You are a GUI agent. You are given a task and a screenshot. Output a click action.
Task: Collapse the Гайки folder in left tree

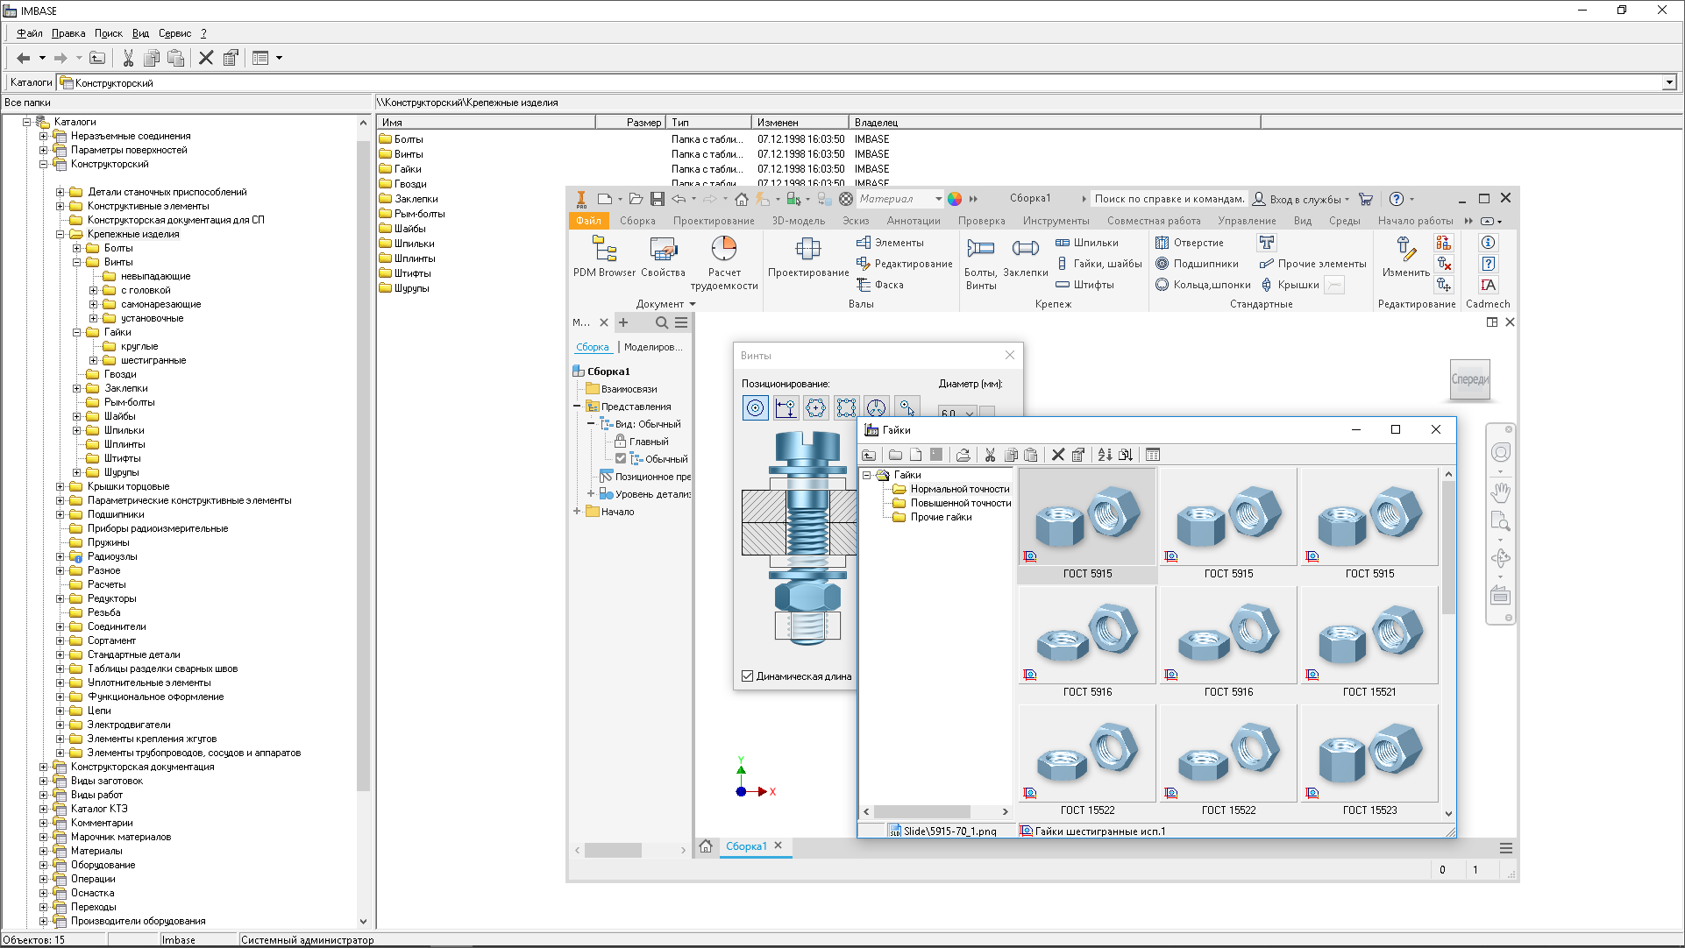pyautogui.click(x=77, y=332)
